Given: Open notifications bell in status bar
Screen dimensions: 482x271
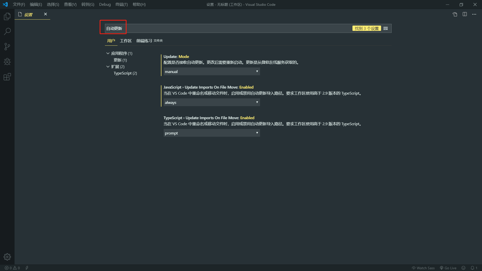Looking at the screenshot, I should 473,268.
